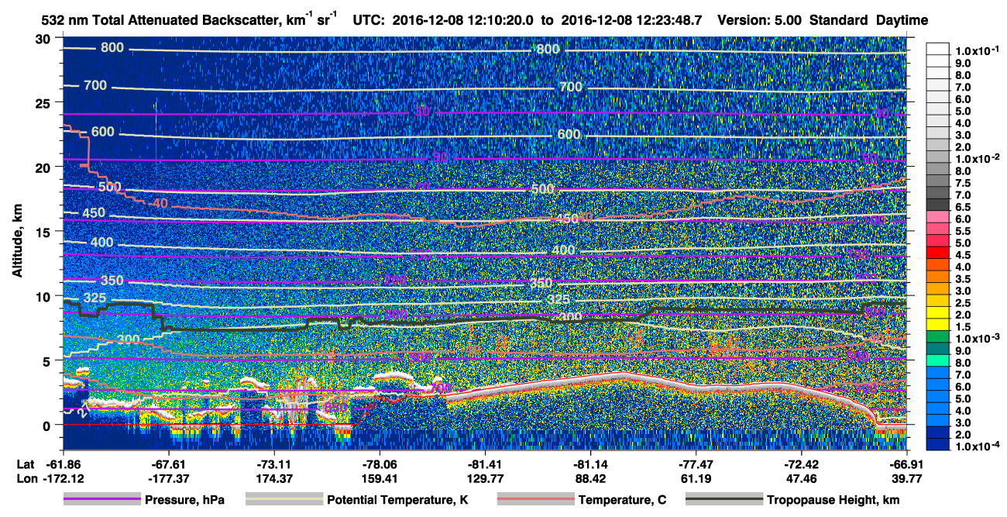The height and width of the screenshot is (517, 1007).
Task: Click latitude value -73.11
Action: 274,465
